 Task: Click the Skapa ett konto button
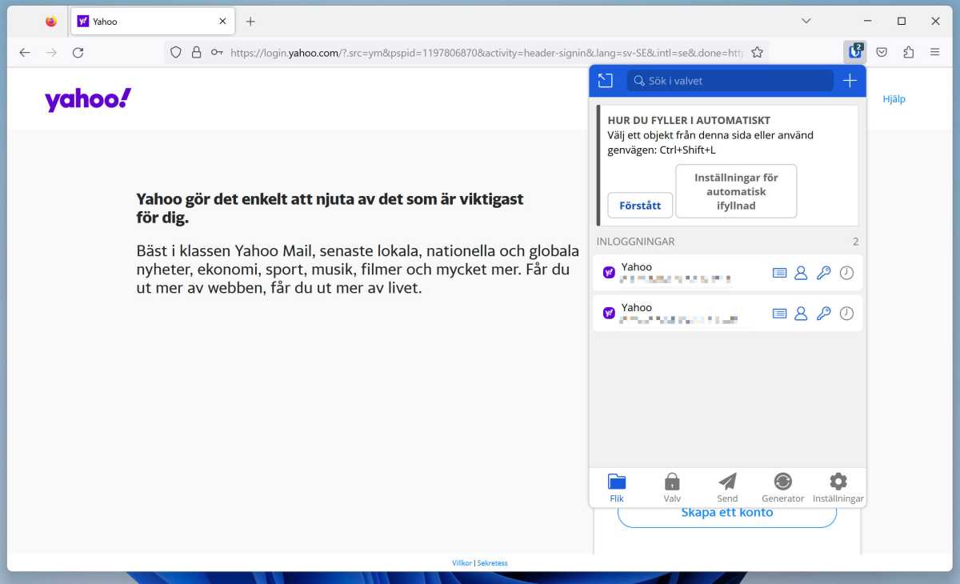click(727, 513)
